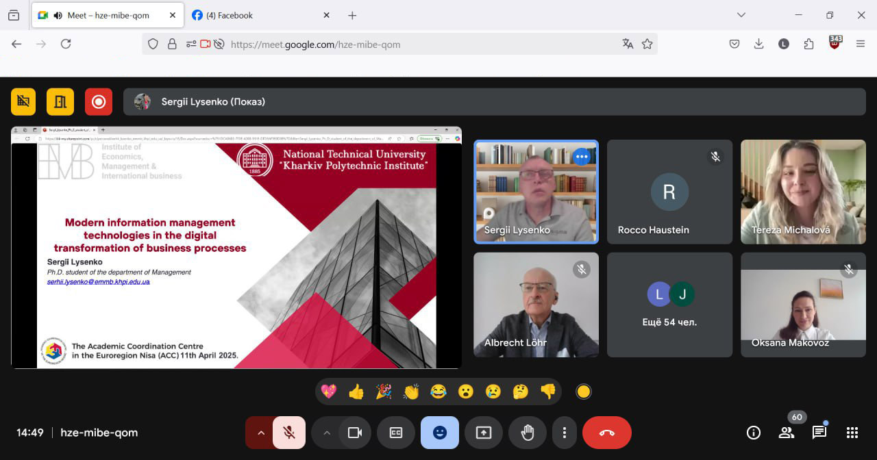The image size is (877, 460).
Task: Toggle the emoji reactions bar
Action: coord(440,433)
